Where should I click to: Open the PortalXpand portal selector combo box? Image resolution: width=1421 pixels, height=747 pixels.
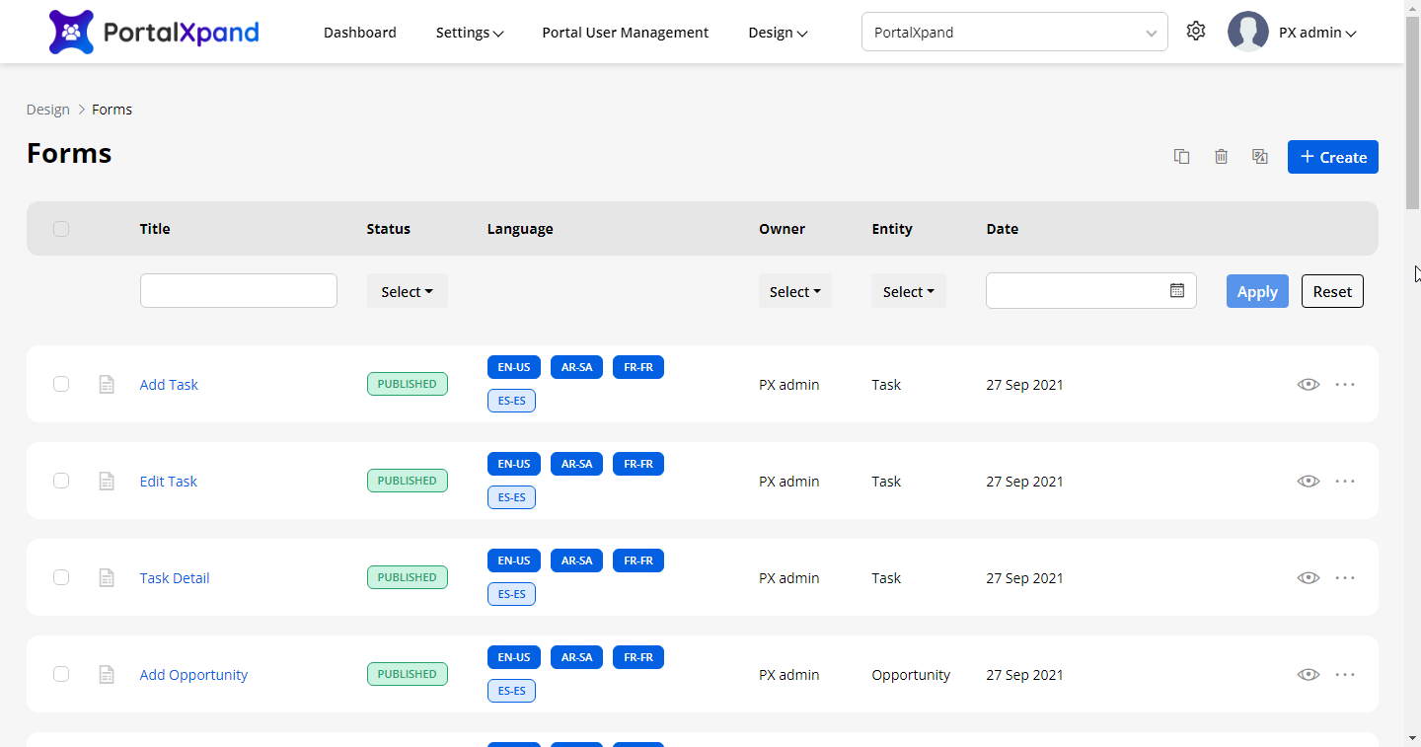click(x=1013, y=33)
